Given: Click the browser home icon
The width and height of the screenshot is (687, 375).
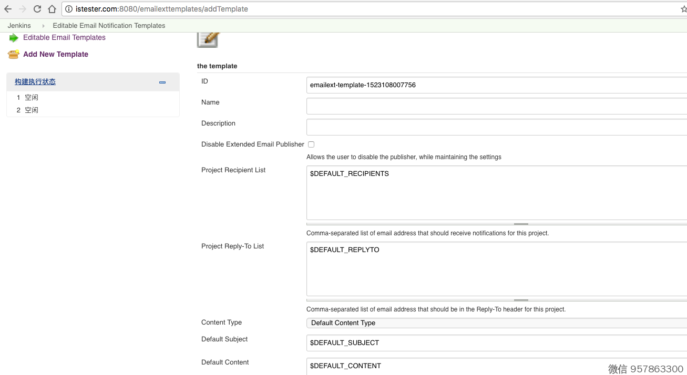Looking at the screenshot, I should point(52,9).
